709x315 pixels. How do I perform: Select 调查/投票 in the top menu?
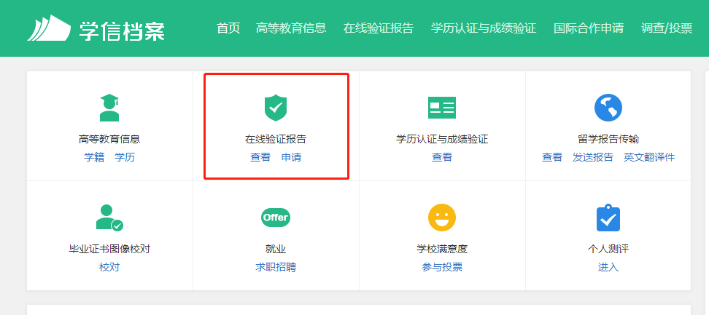click(667, 28)
